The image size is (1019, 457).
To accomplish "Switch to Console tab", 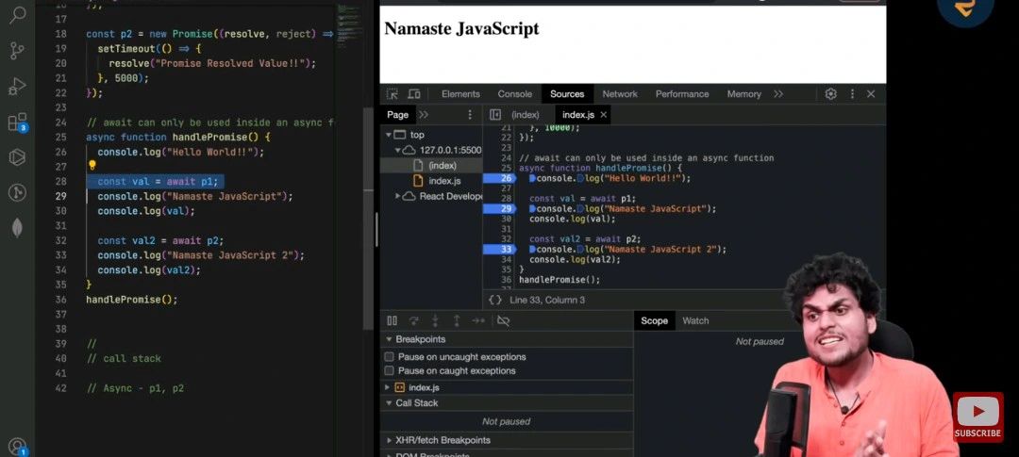I will (x=515, y=94).
